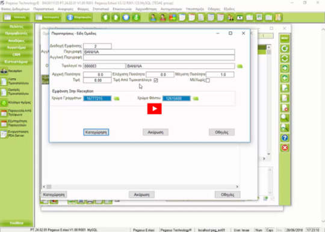Open the Έξοδος menu

(229, 9)
